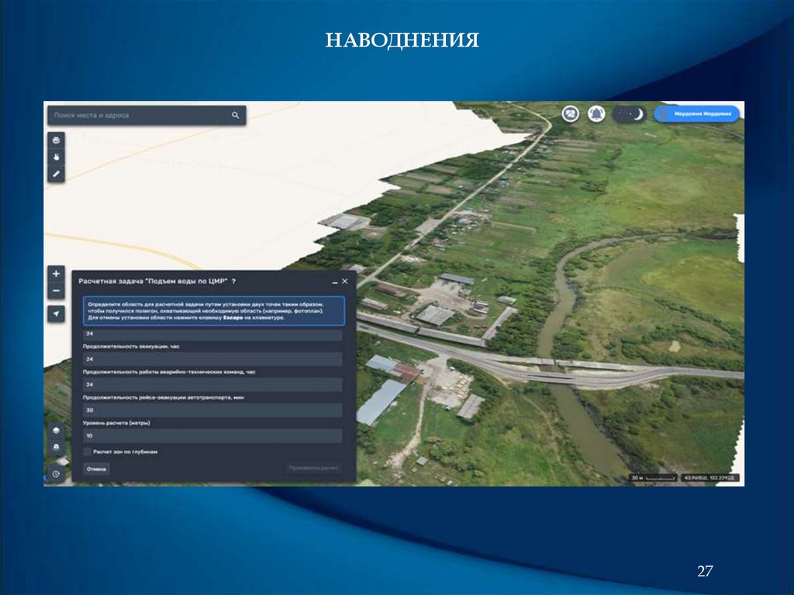Viewport: 794px width, 595px height.
Task: Click the print map icon
Action: [x=56, y=140]
